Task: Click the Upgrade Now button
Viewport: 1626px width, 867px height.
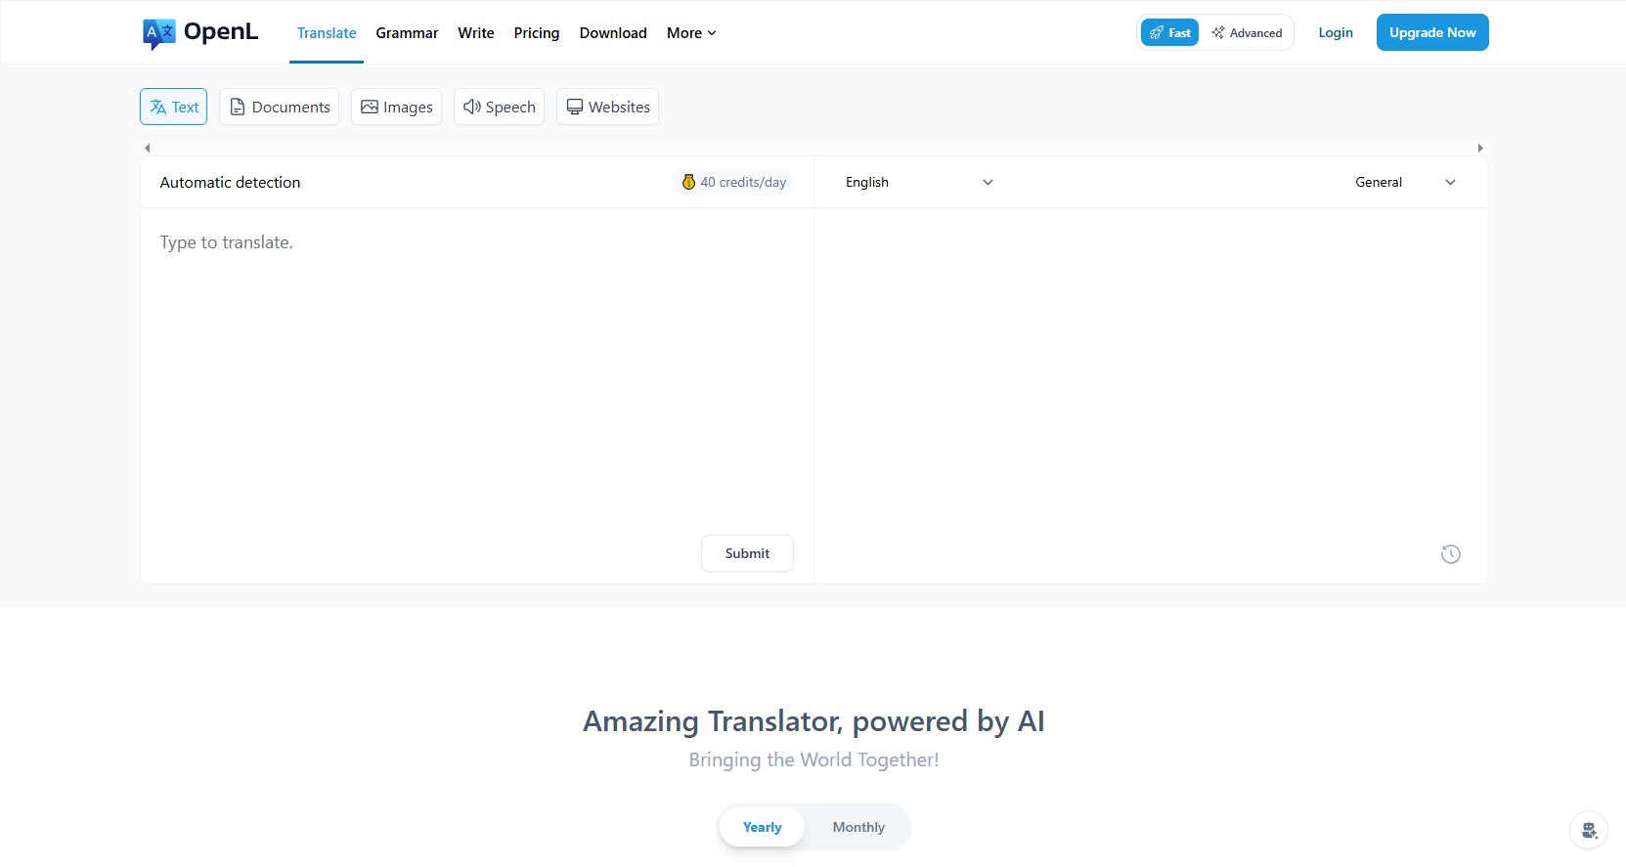Action: [1431, 32]
